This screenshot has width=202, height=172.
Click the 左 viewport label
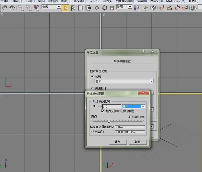(x=2, y=96)
